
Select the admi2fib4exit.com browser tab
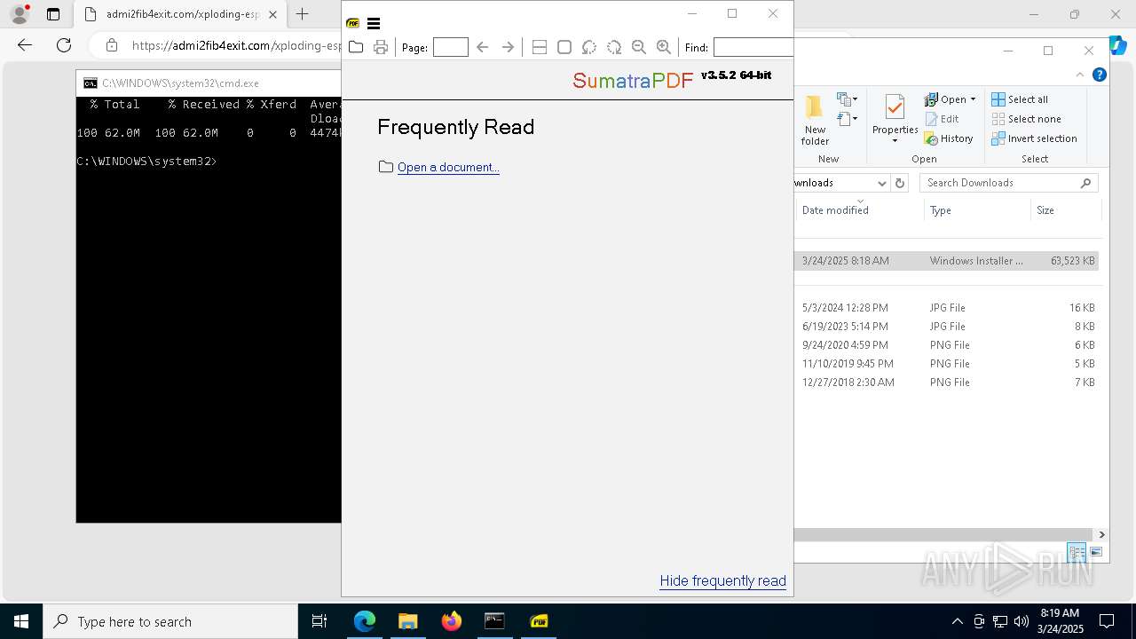click(x=180, y=14)
